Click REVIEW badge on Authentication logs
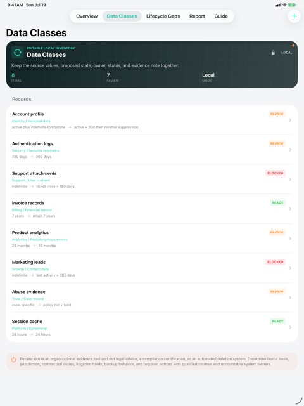Viewport: 304px width, 406px height. click(277, 143)
